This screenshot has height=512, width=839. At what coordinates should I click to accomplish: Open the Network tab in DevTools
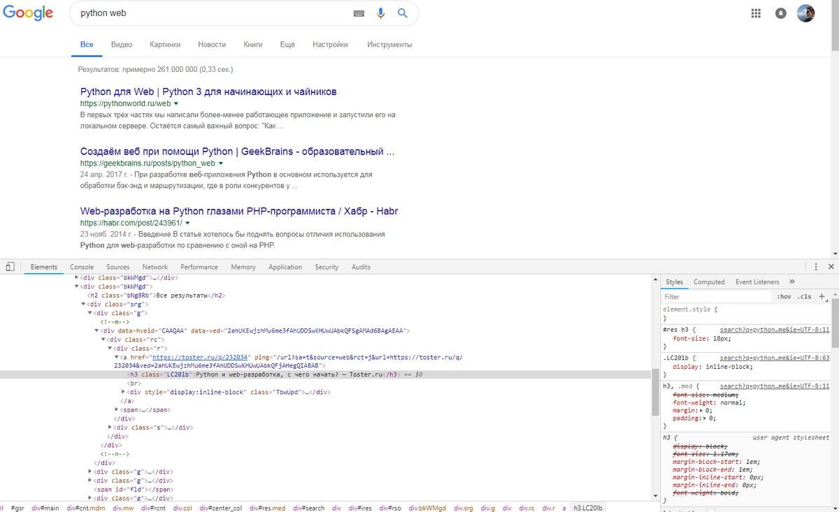point(155,267)
